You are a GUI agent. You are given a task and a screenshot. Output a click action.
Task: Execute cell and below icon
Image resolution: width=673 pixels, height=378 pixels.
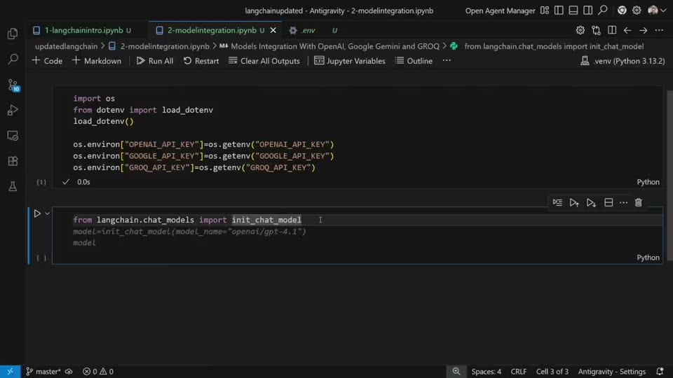[x=591, y=202]
